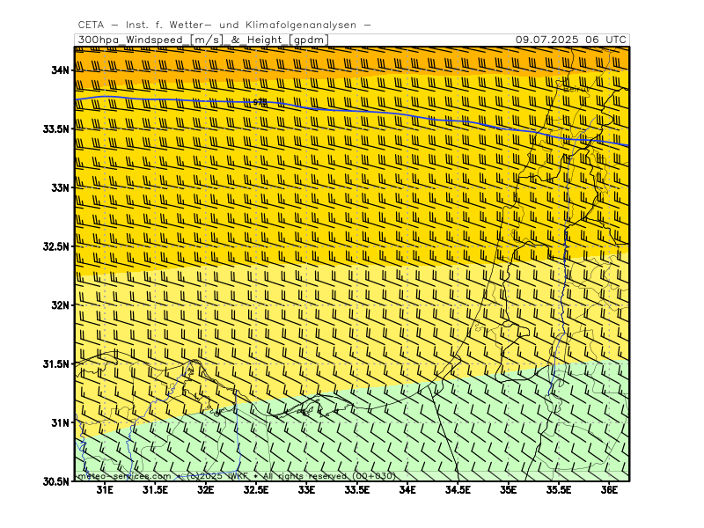Click the 32.5N latitude label
Viewport: 704px width, 528px height.
pos(56,246)
